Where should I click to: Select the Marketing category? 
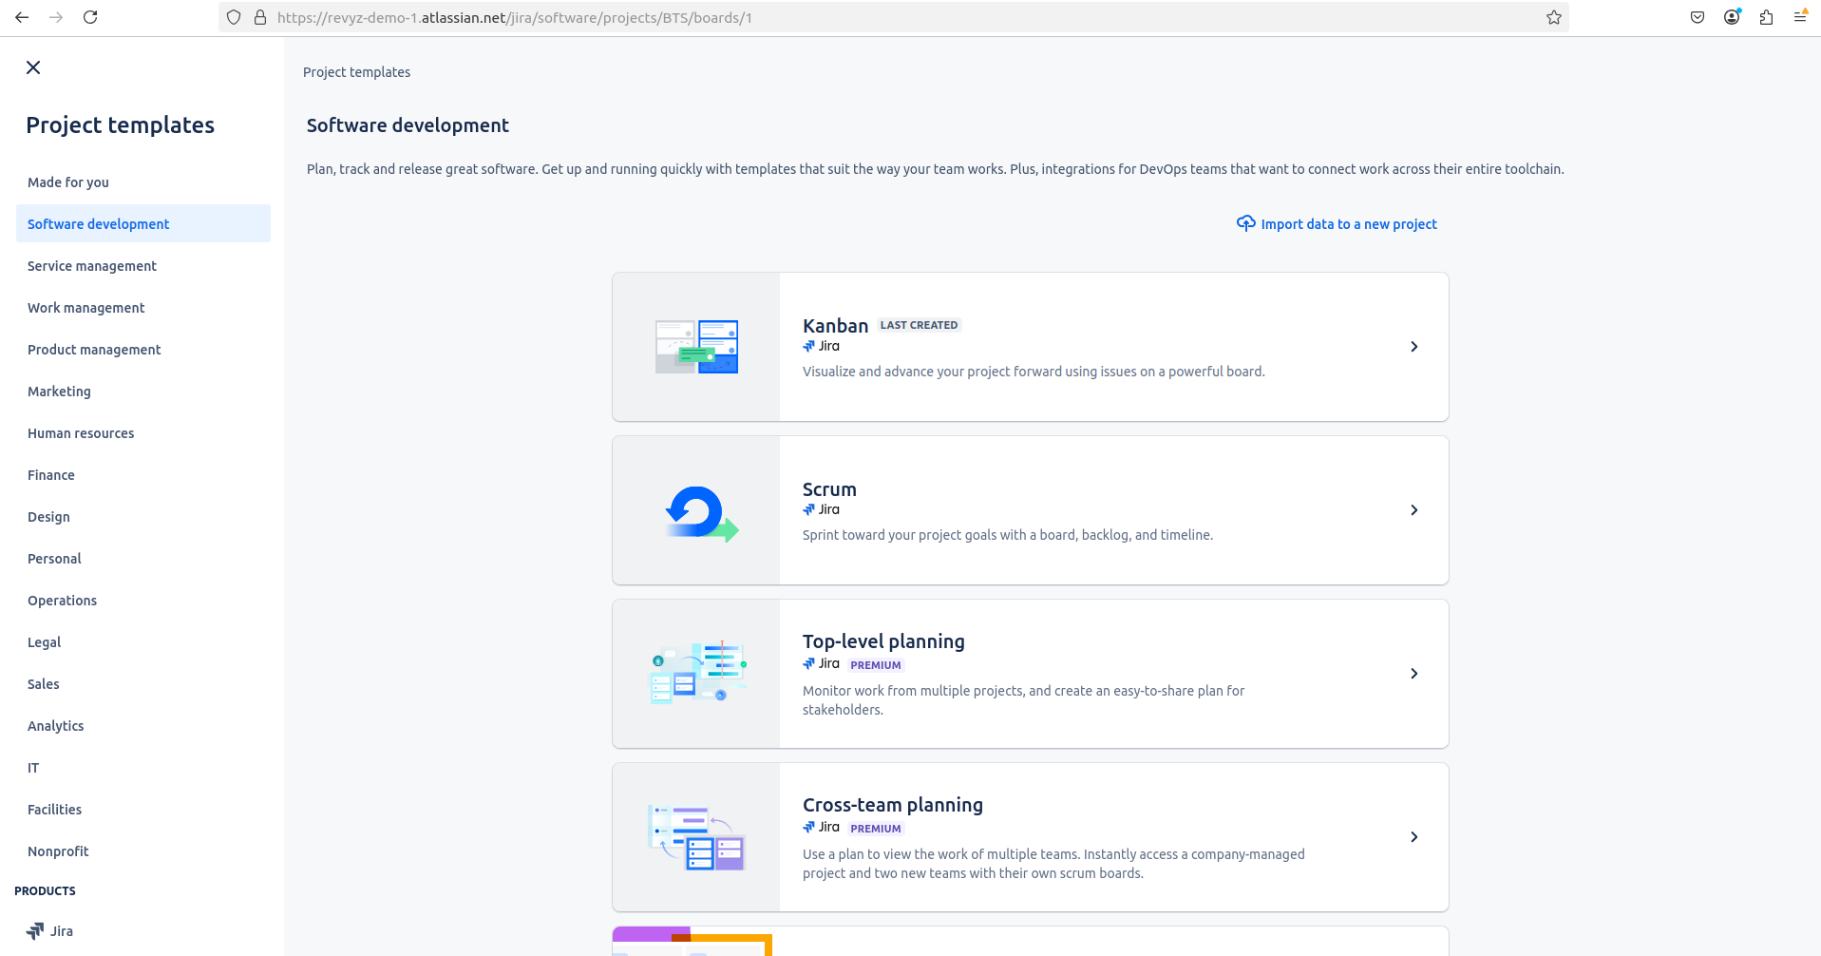[59, 392]
